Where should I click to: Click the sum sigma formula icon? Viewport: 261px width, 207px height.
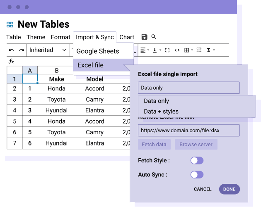coord(210,50)
